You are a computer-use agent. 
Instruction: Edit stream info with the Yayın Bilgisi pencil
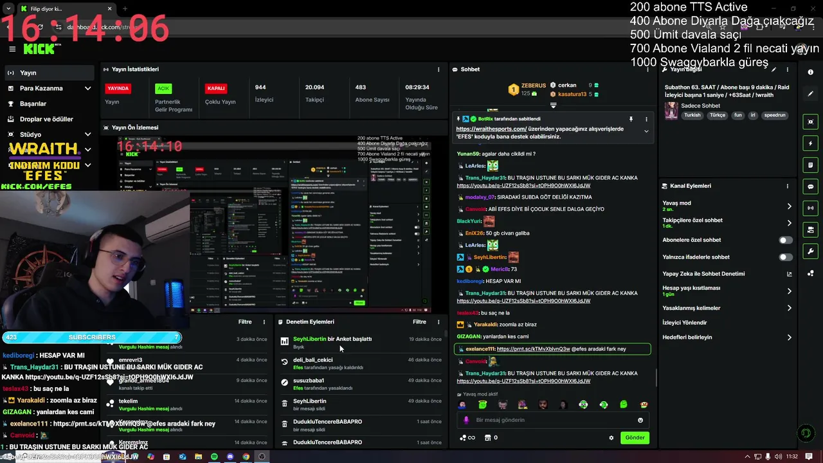tap(774, 69)
